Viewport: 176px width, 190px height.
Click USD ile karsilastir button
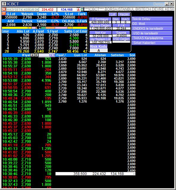pyautogui.click(x=152, y=33)
